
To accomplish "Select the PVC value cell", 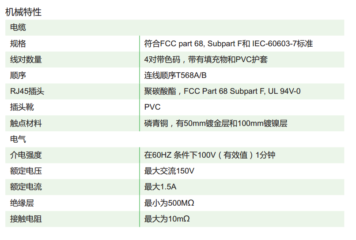I will pos(242,107).
